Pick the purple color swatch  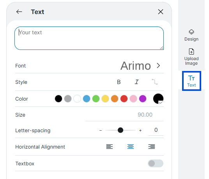click(x=143, y=99)
